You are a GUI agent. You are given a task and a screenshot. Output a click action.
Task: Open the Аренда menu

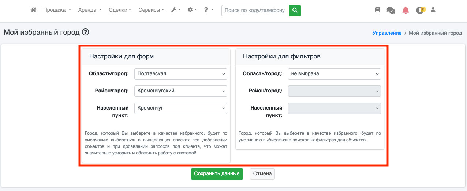click(90, 10)
